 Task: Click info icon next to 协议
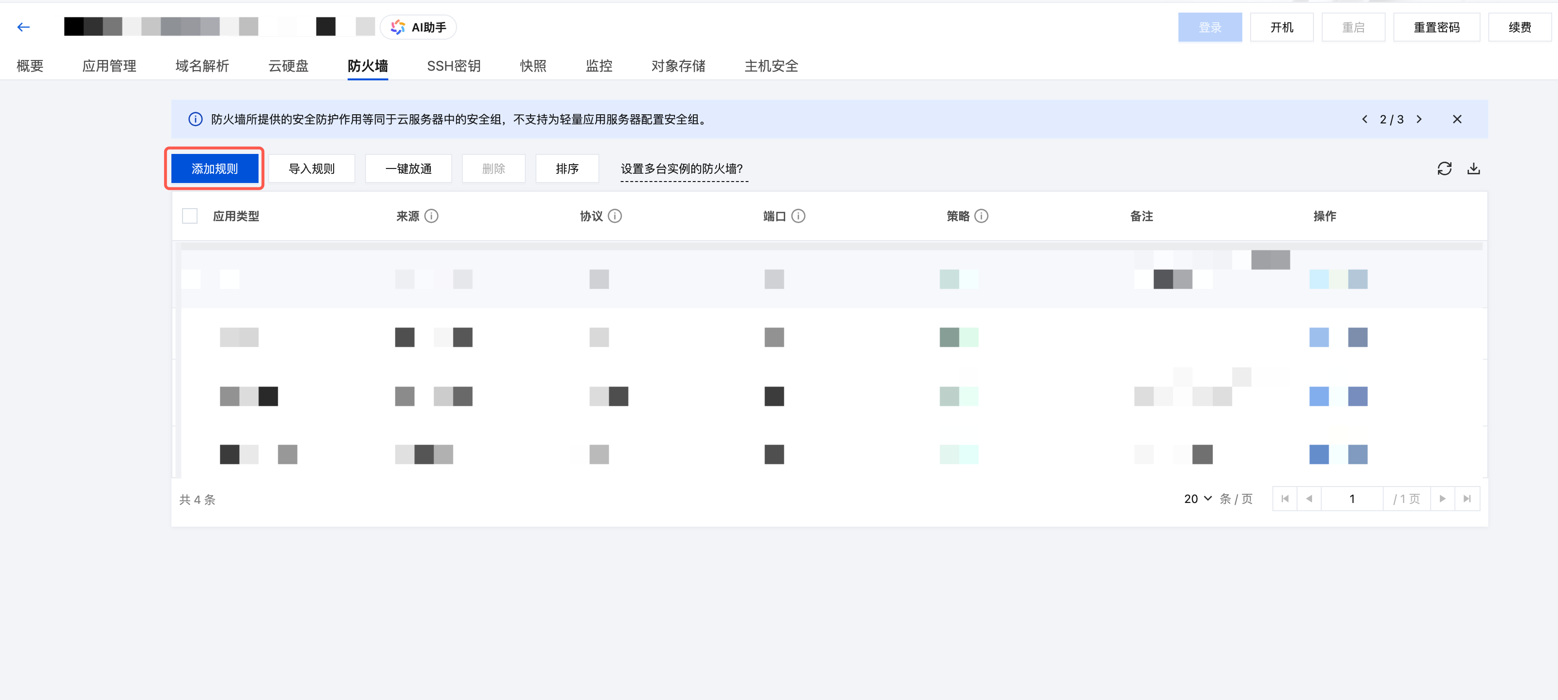[x=614, y=216]
